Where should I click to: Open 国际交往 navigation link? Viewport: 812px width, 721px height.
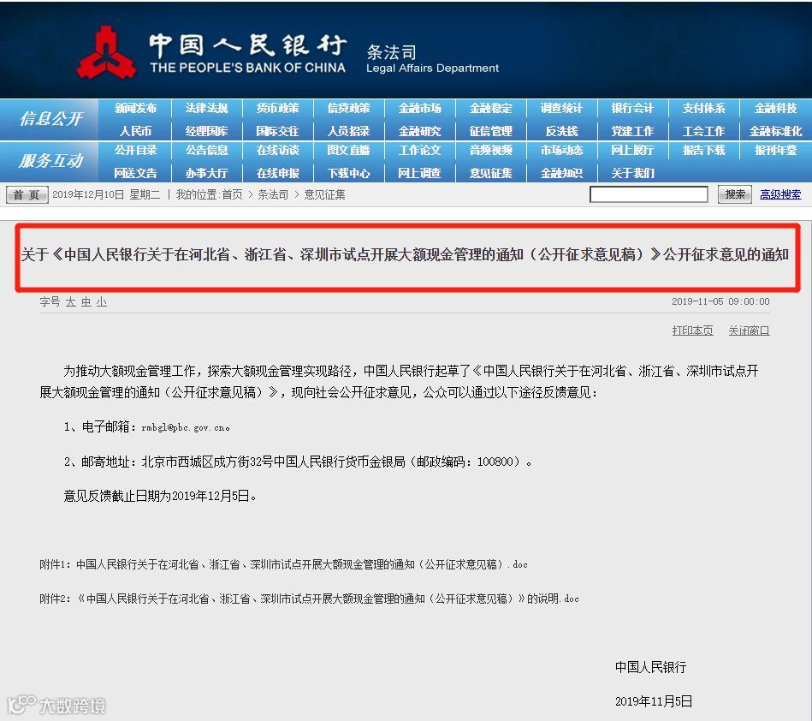point(277,131)
